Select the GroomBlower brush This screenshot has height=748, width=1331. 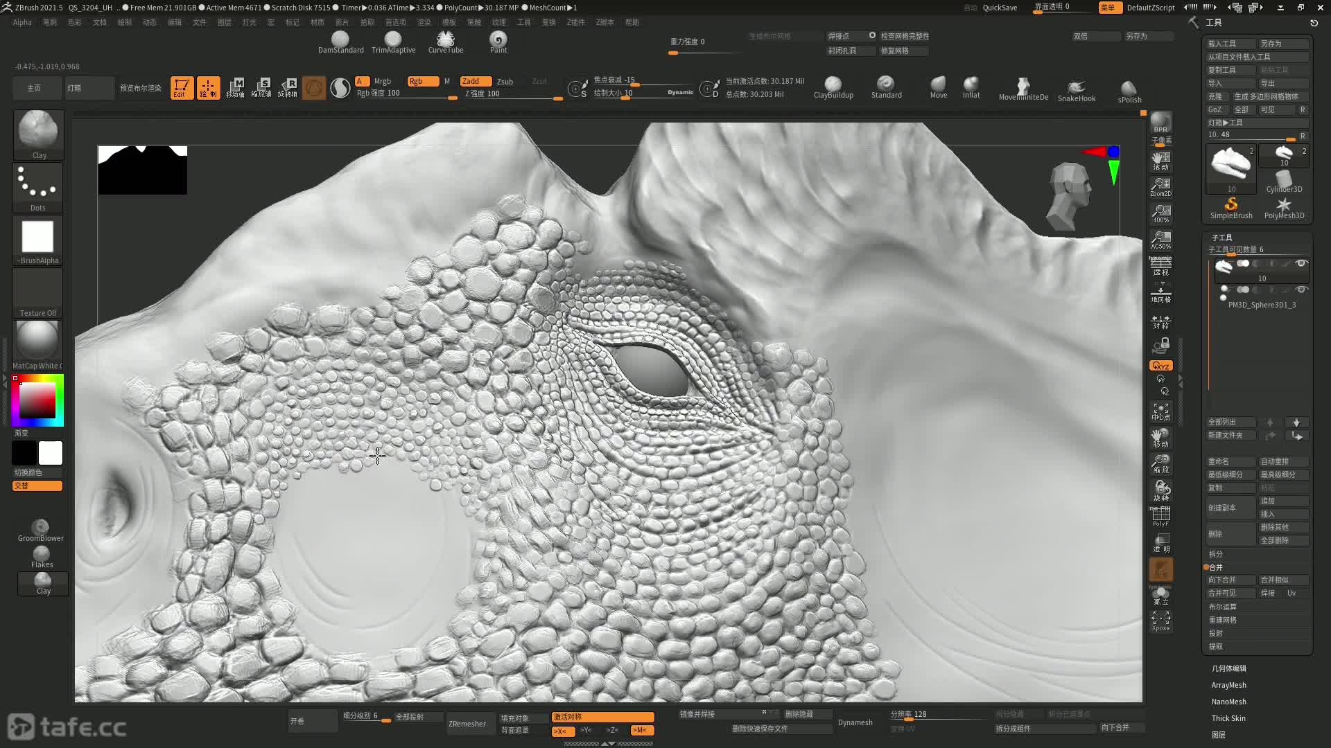(41, 531)
